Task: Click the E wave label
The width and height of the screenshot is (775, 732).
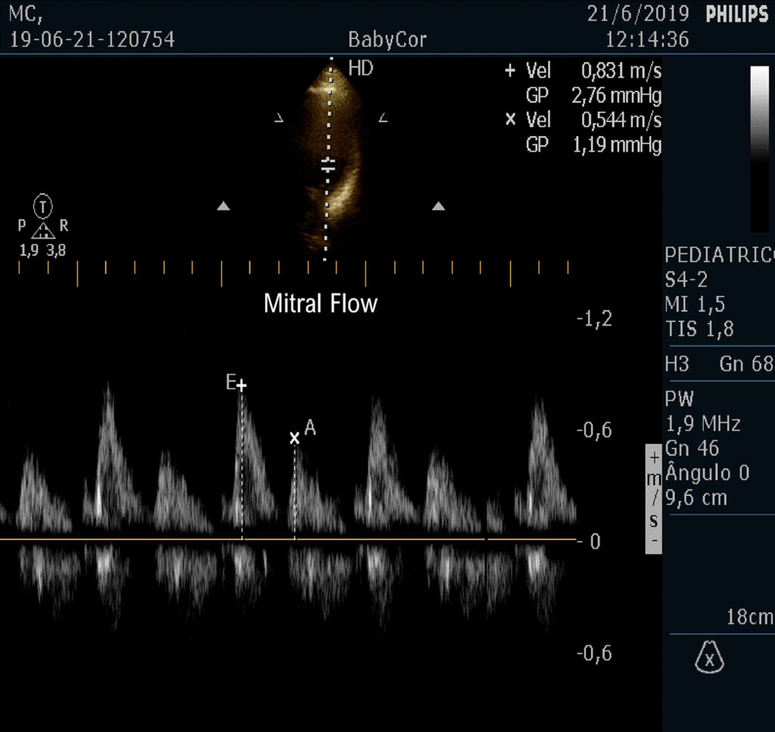Action: tap(230, 382)
